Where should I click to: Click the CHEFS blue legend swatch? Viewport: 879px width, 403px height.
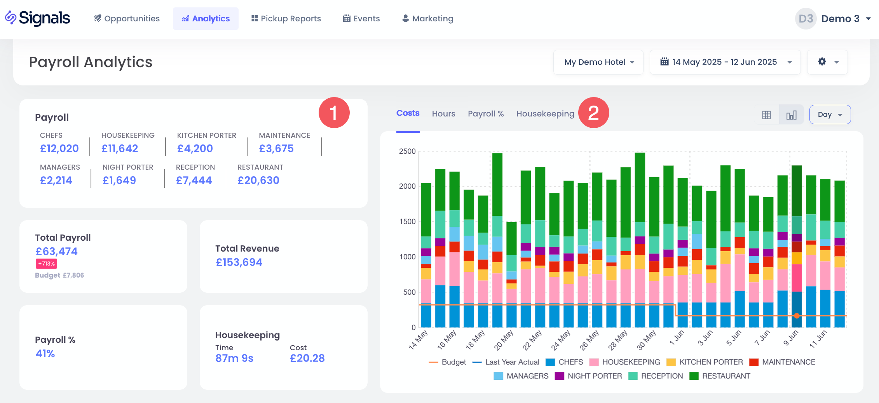coord(550,362)
